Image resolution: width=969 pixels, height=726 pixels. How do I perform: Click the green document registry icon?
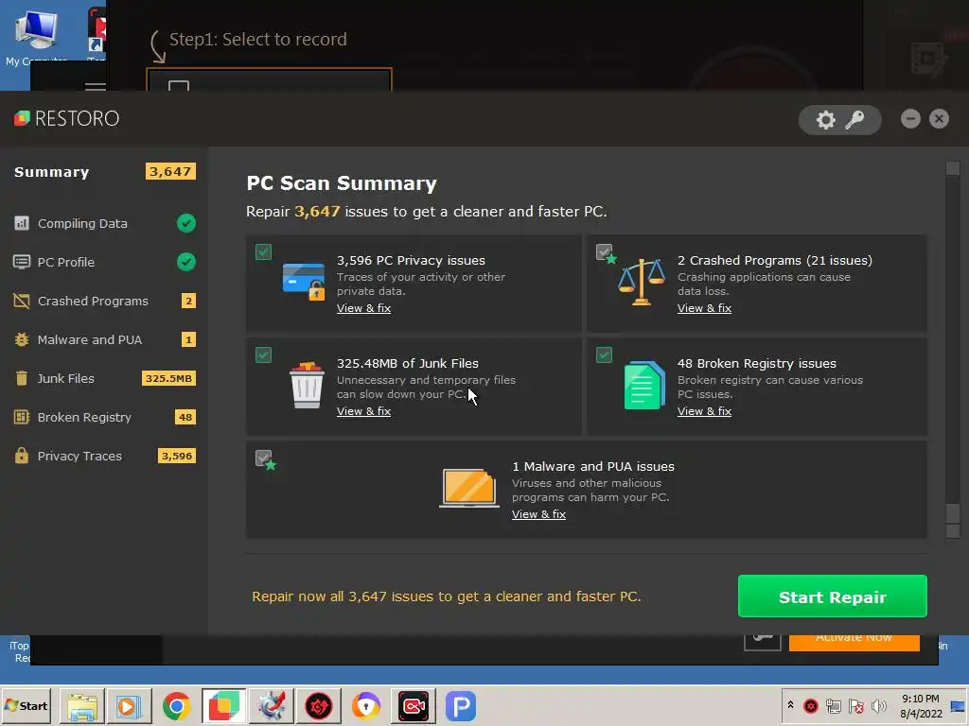point(644,386)
